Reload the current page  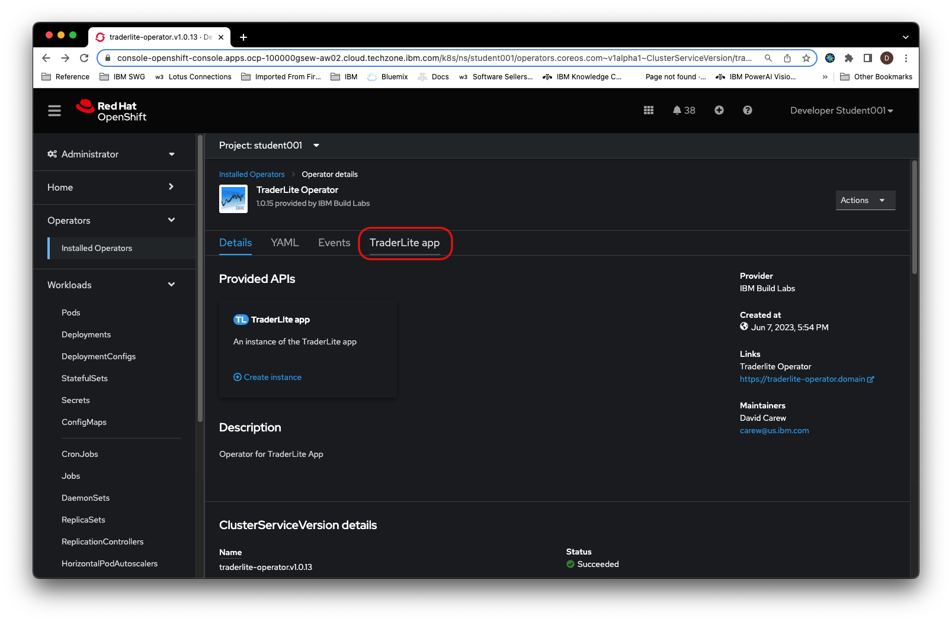tap(84, 58)
